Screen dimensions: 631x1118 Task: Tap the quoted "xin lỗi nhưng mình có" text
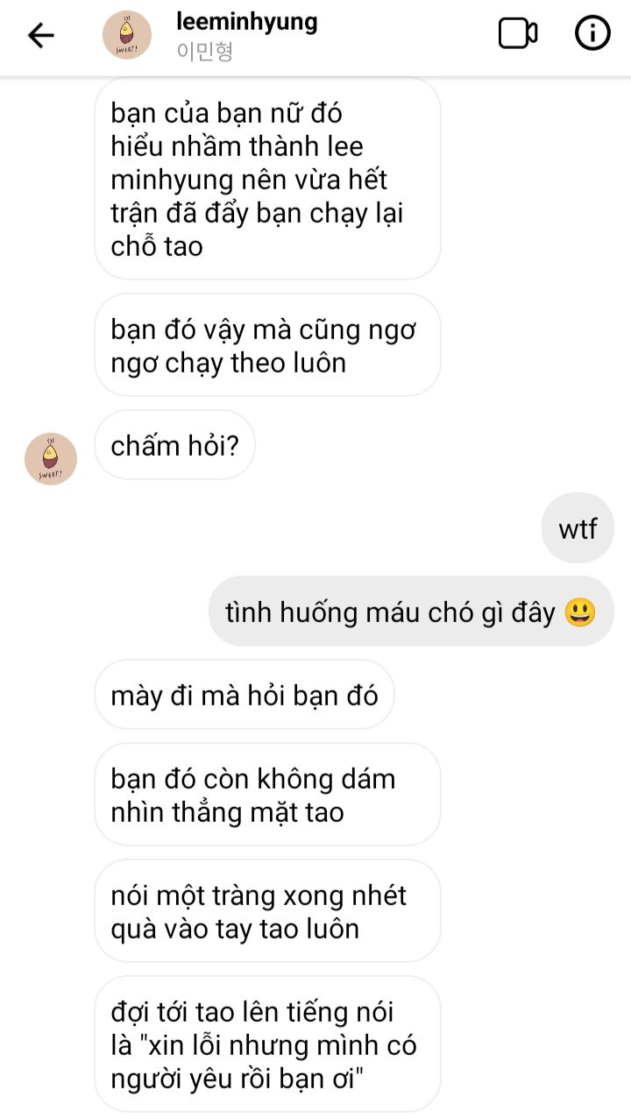click(x=279, y=1045)
